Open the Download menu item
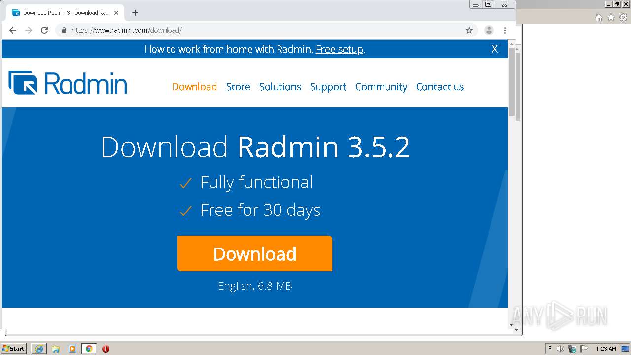 (x=194, y=87)
